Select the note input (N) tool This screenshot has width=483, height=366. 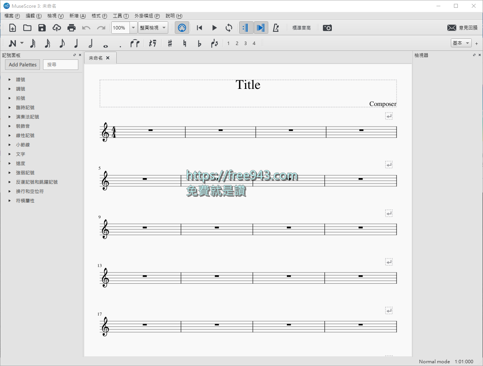pyautogui.click(x=14, y=43)
